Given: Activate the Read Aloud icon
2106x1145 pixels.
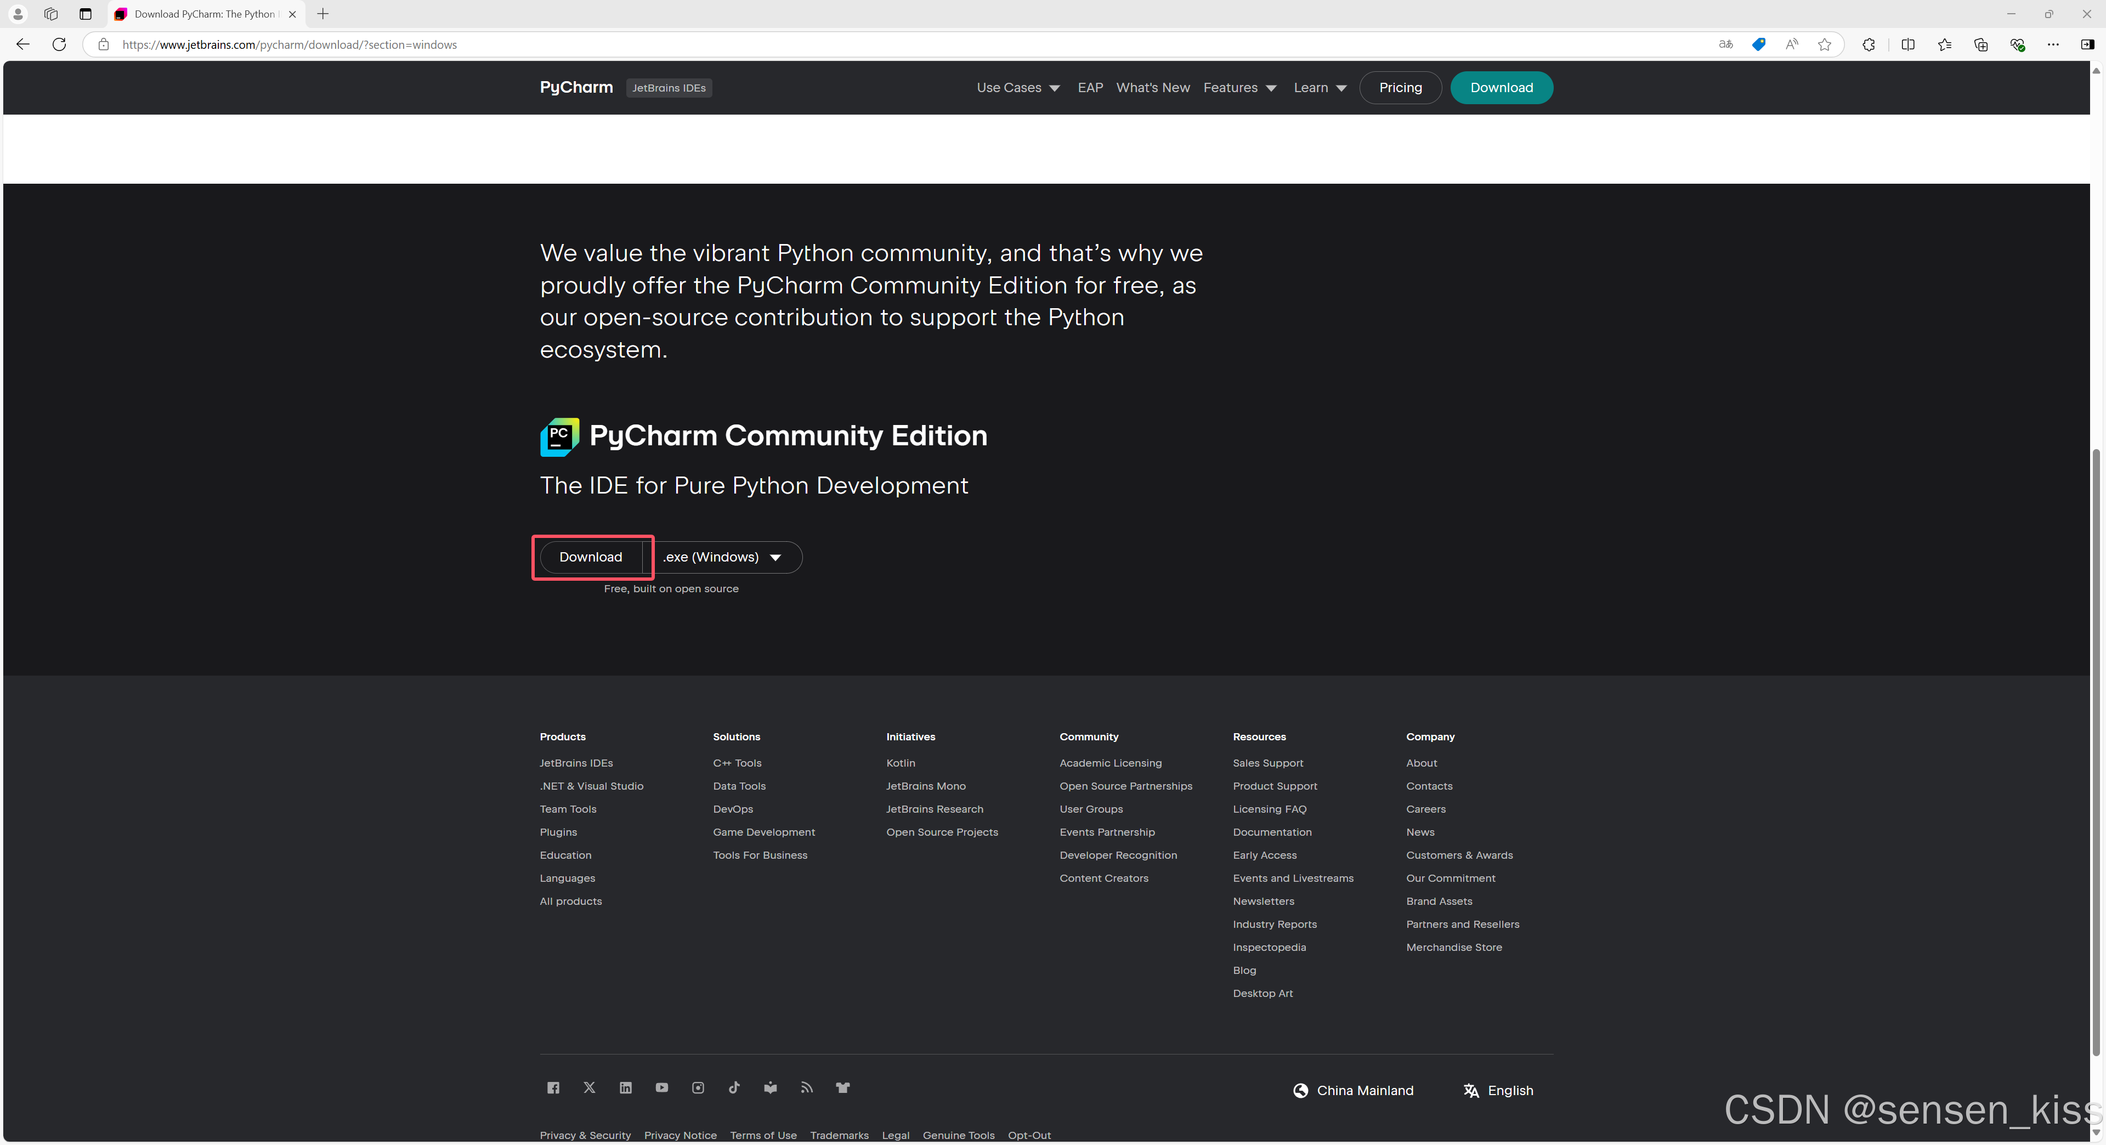Looking at the screenshot, I should tap(1791, 44).
